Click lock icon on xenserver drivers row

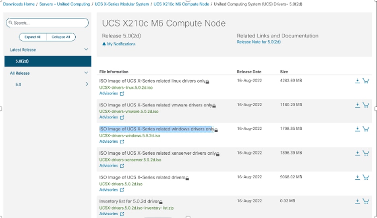(x=217, y=154)
